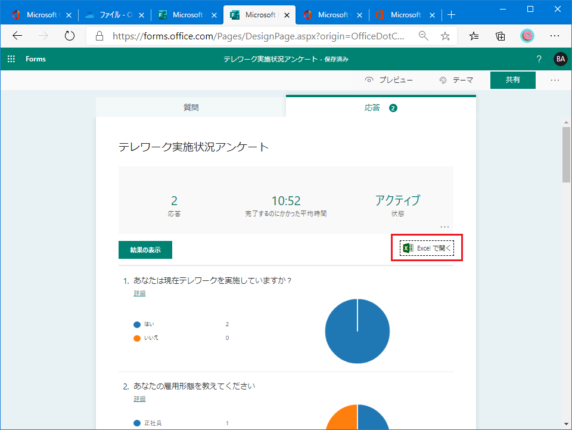This screenshot has height=430, width=572.
Task: Open the favorites list icon
Action: tap(474, 36)
